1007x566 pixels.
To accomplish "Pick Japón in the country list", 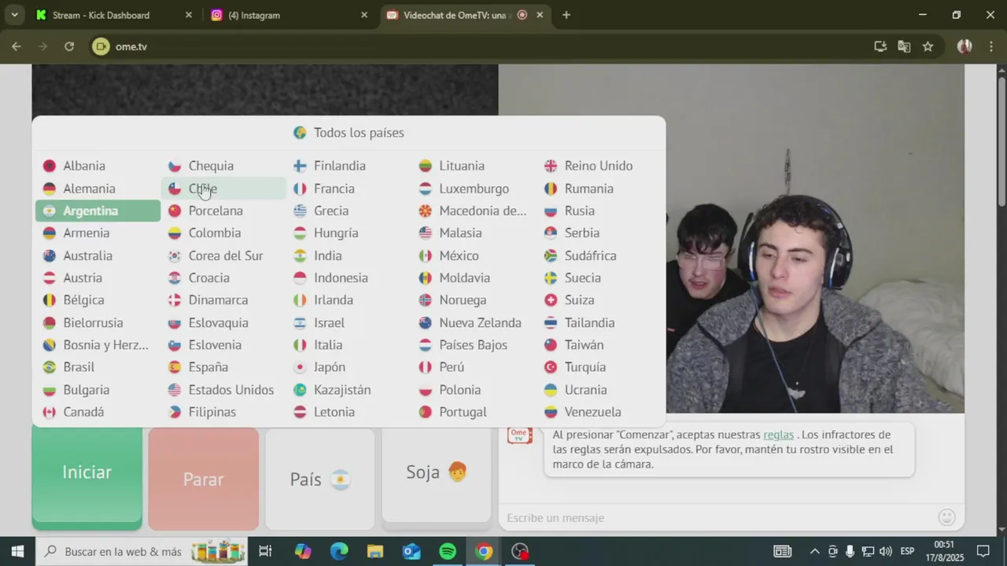I will click(349, 367).
